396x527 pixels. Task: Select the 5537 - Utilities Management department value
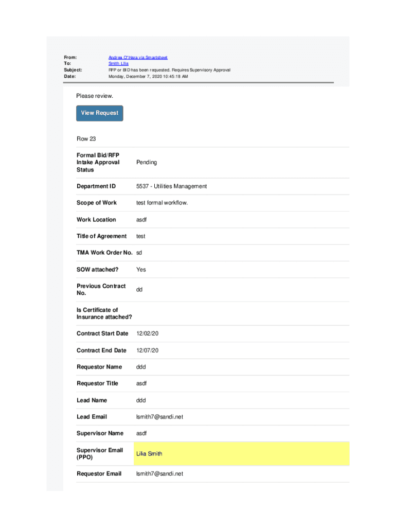tap(171, 186)
